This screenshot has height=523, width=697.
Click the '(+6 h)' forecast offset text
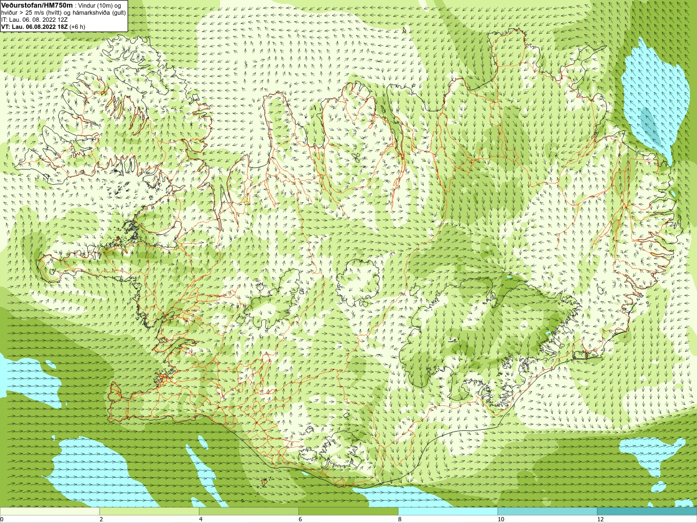[x=77, y=27]
